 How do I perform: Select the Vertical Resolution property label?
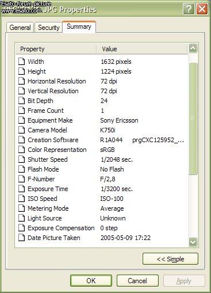pyautogui.click(x=53, y=91)
